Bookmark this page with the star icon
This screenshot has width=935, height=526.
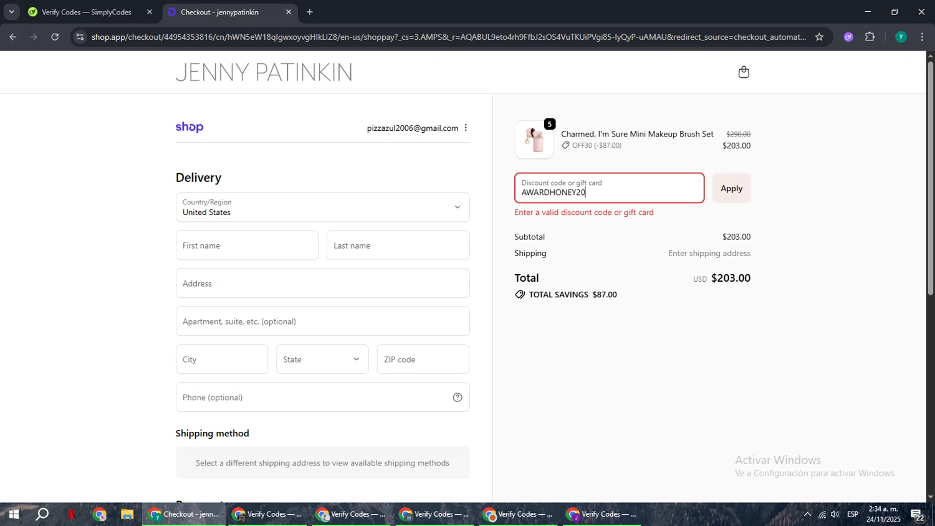(x=819, y=37)
